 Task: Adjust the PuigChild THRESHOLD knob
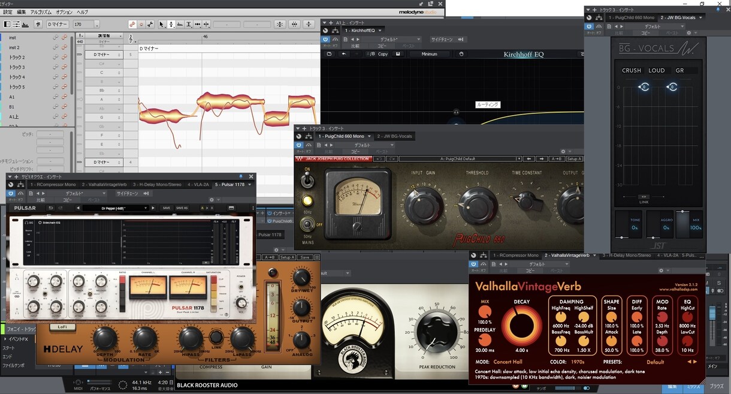tap(478, 205)
